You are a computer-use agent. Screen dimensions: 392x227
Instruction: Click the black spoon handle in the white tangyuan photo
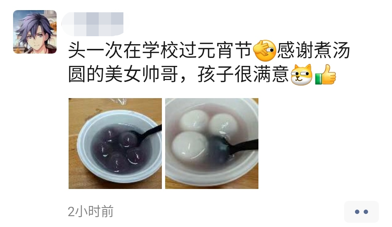[x=244, y=146]
